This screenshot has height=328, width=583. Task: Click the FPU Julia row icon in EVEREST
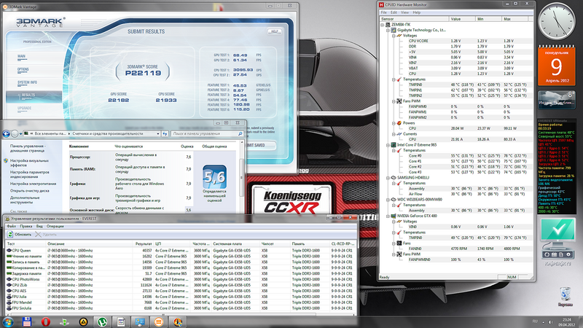coord(9,297)
